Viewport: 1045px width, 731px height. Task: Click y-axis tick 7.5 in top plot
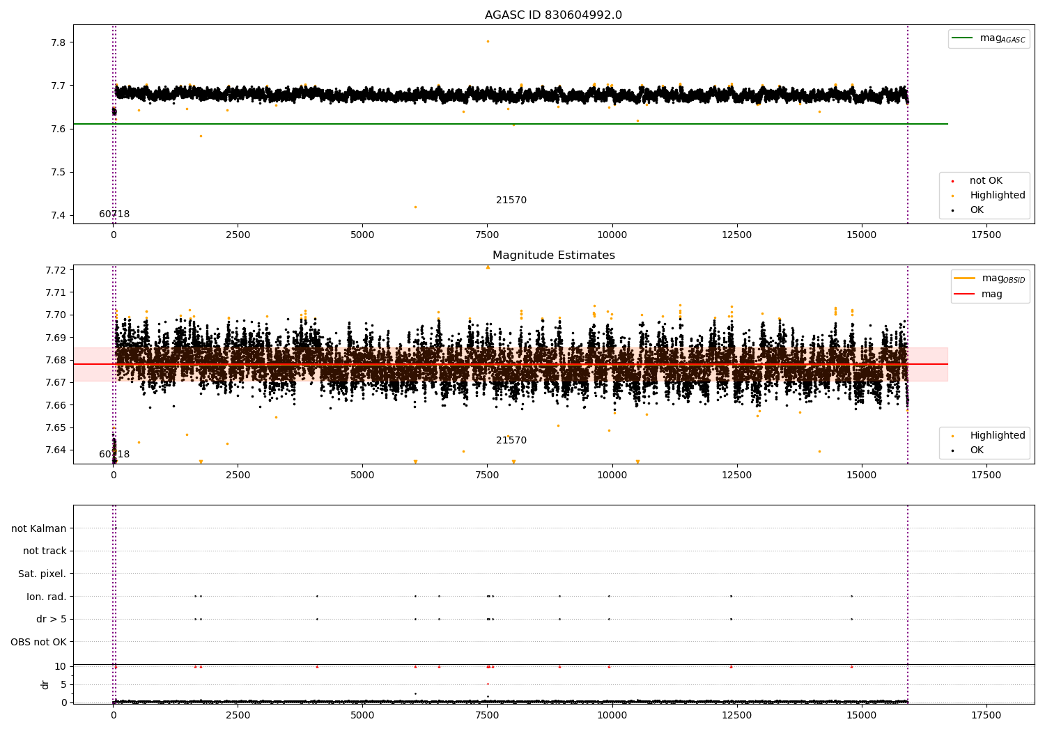coord(59,172)
